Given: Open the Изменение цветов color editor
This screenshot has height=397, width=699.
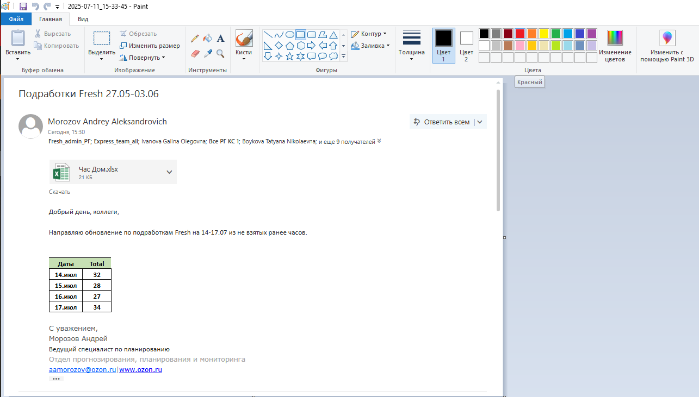Looking at the screenshot, I should click(615, 46).
